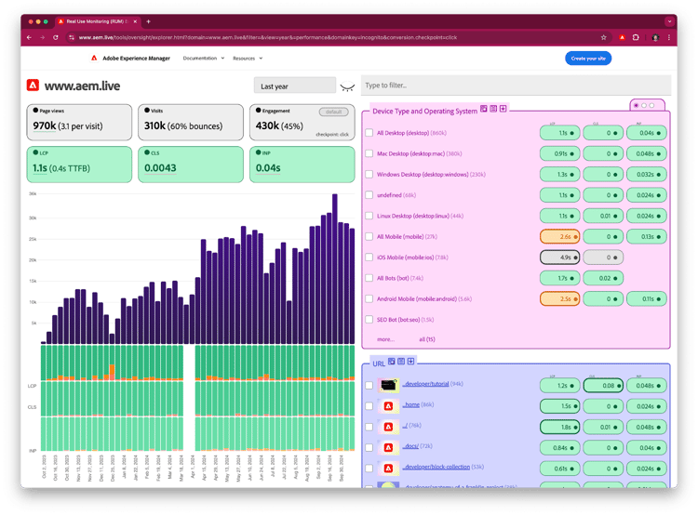Screen dimensions: 698x515
Task: Check the All Mobile (mobile) checkbox
Action: (369, 237)
